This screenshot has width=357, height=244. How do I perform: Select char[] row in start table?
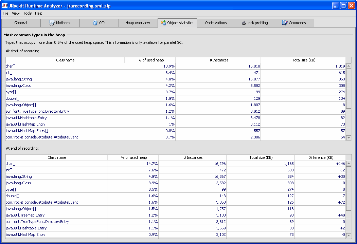[176, 66]
